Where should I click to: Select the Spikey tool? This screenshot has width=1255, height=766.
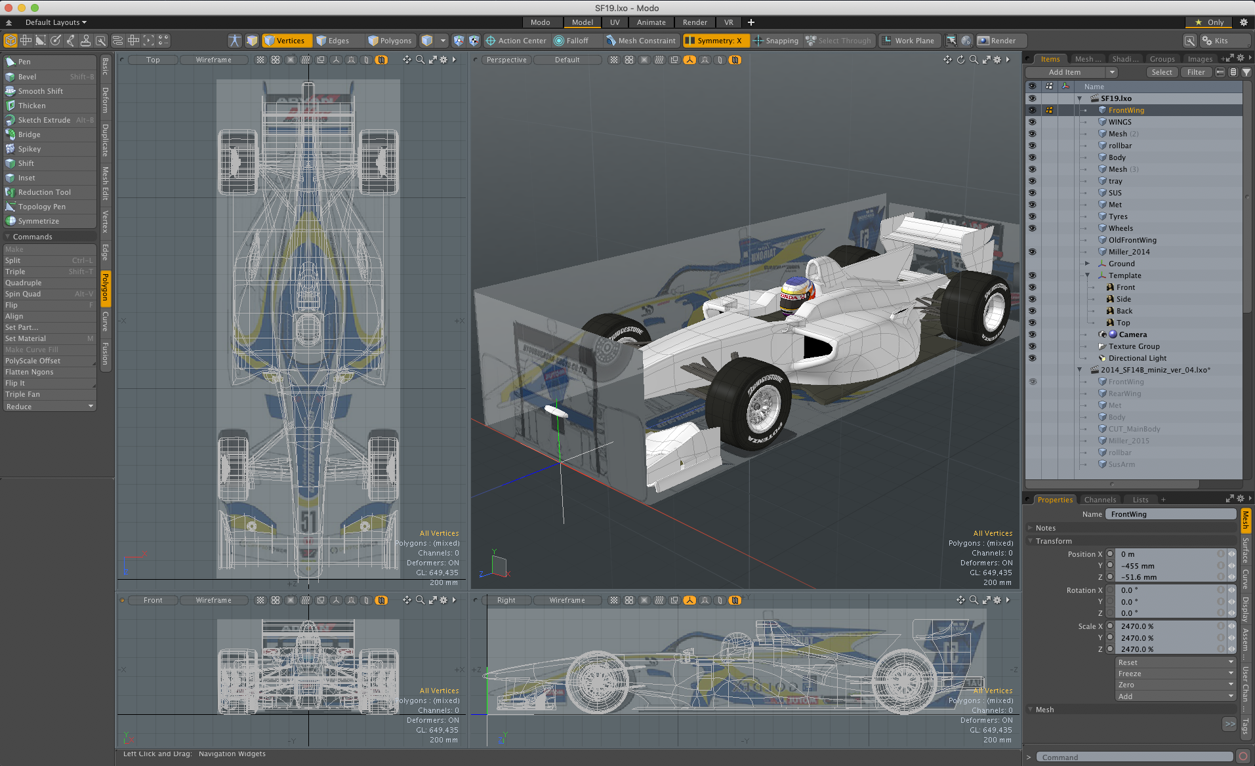click(x=49, y=149)
